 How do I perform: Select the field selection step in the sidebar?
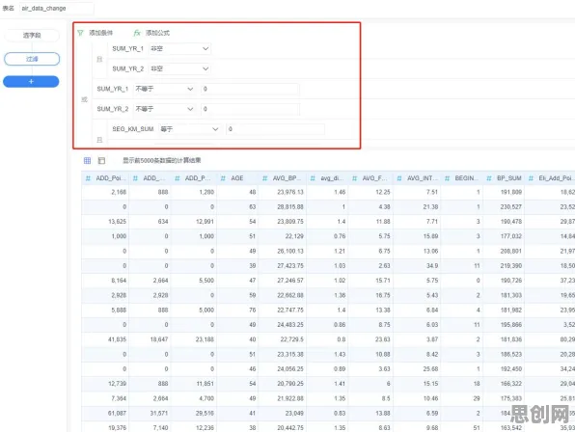(32, 36)
